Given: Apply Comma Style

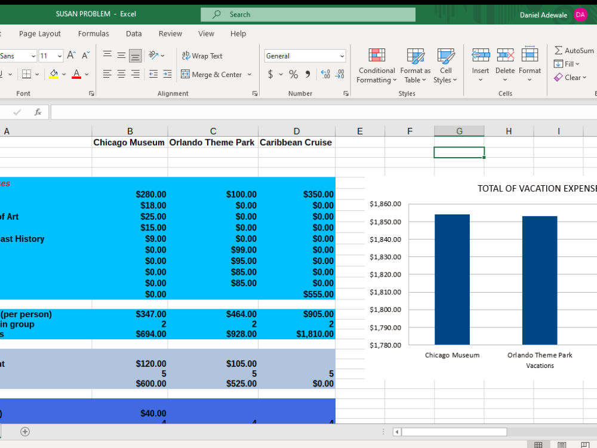Looking at the screenshot, I should (x=307, y=74).
